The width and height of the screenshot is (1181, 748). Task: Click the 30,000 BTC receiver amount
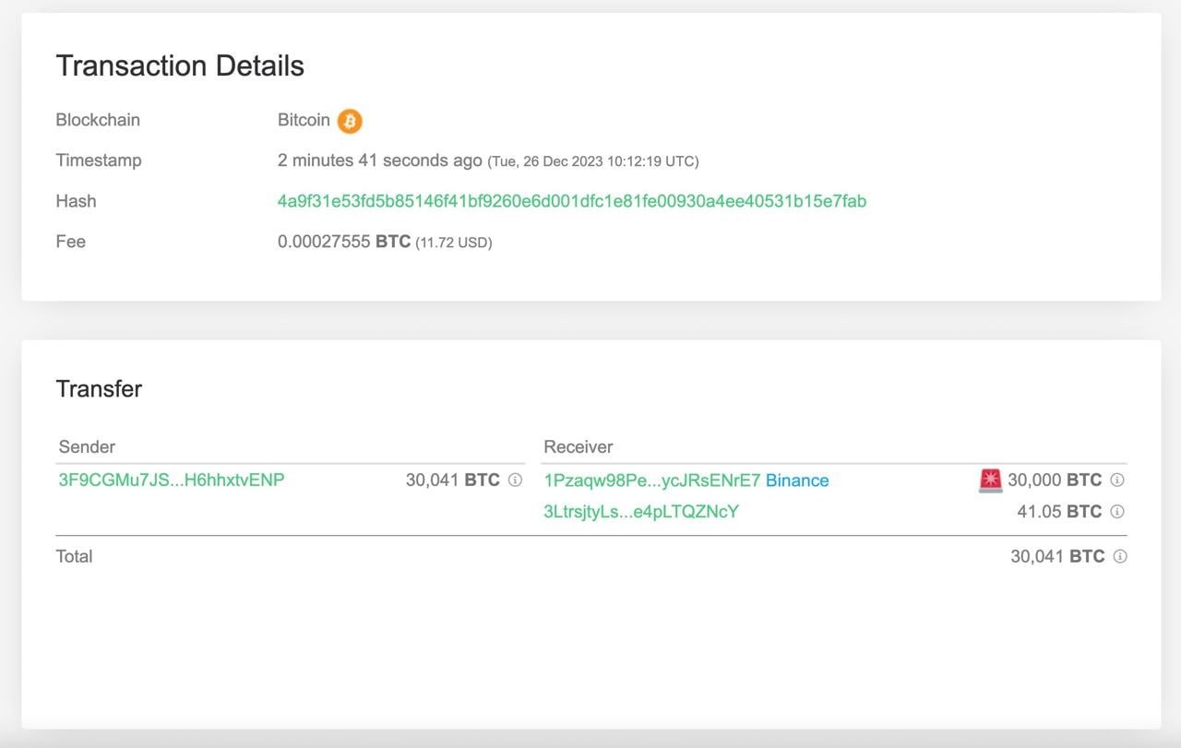(x=1055, y=481)
